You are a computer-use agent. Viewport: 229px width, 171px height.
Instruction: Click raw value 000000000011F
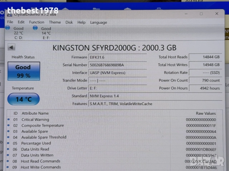(201, 126)
